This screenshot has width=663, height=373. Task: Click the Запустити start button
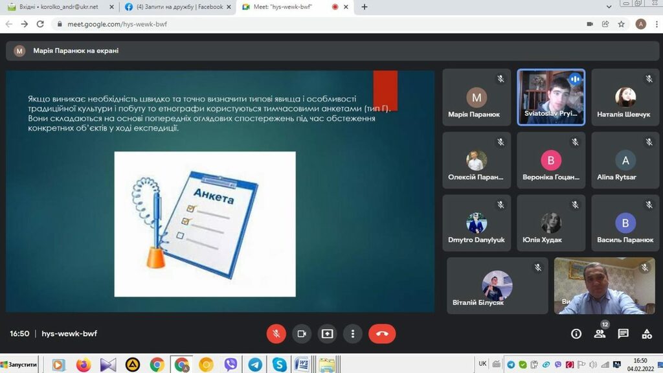tap(21, 365)
